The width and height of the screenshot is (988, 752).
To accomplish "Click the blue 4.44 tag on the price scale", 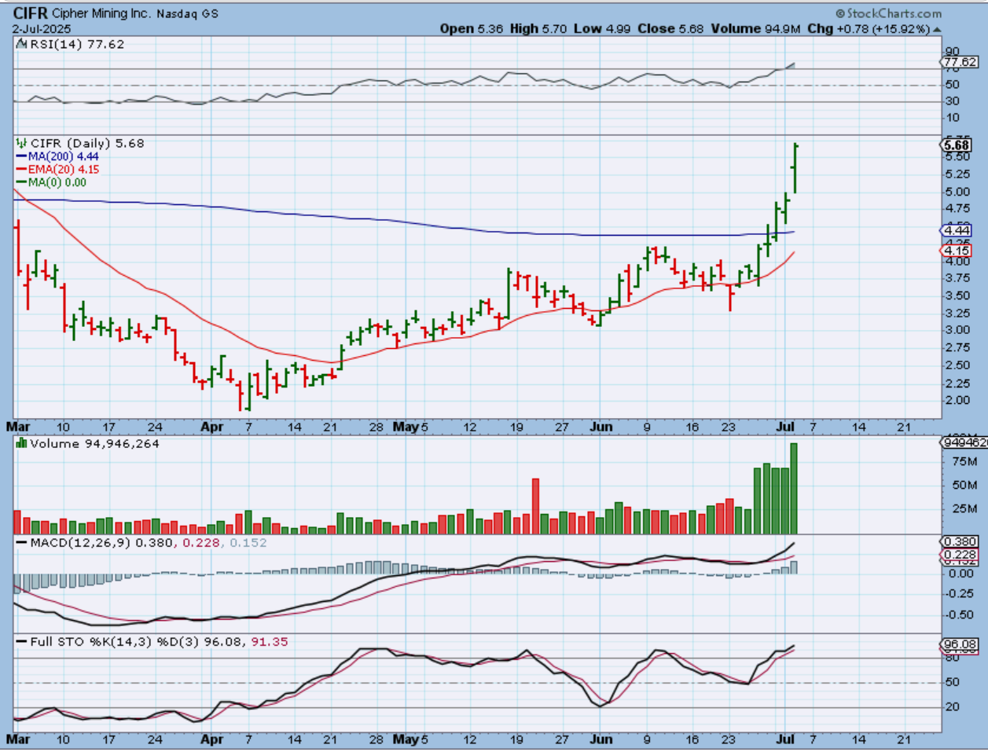I will [x=957, y=230].
